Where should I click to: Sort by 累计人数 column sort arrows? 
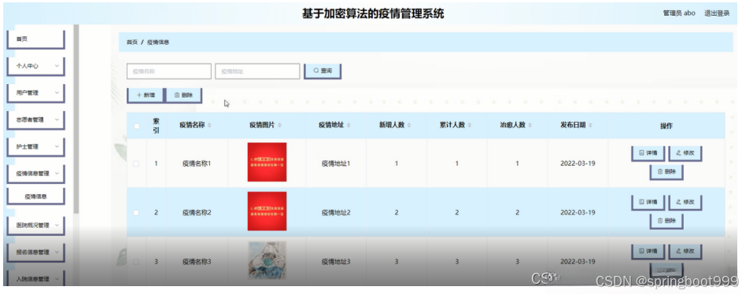470,125
